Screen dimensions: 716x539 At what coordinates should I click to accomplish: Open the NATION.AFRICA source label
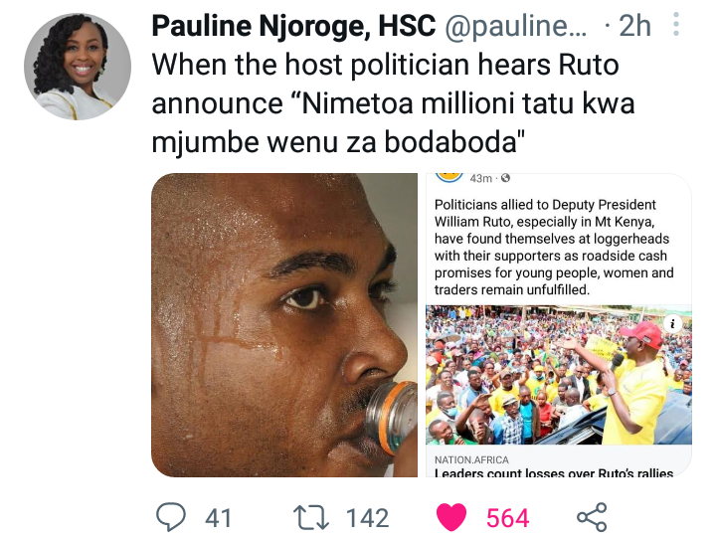click(x=471, y=460)
